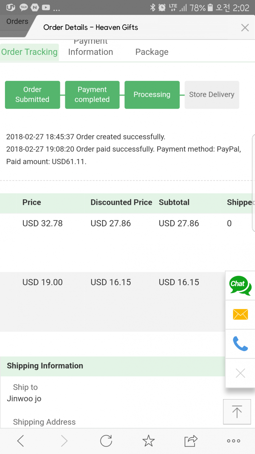The height and width of the screenshot is (454, 255).
Task: Open the green Chat support bubble
Action: (240, 285)
